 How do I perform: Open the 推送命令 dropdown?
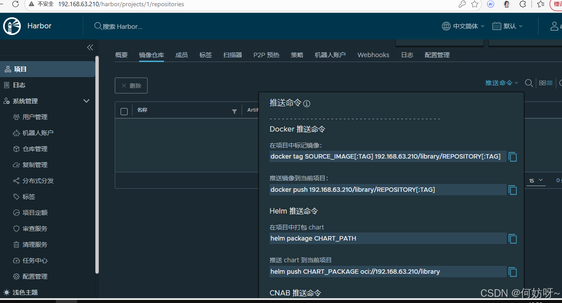point(502,83)
